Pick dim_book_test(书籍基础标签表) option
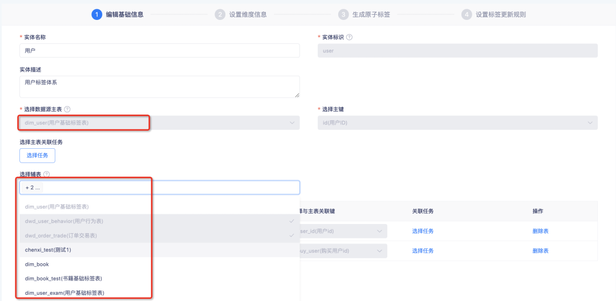Viewport: 616px width, 301px height. [x=159, y=278]
